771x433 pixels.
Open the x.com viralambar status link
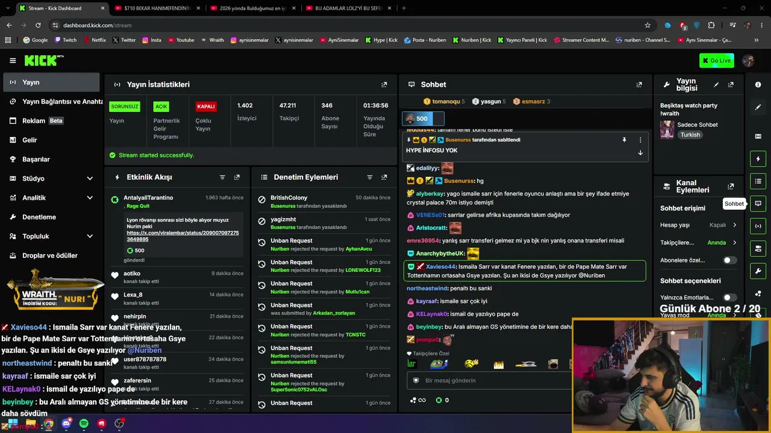[183, 236]
